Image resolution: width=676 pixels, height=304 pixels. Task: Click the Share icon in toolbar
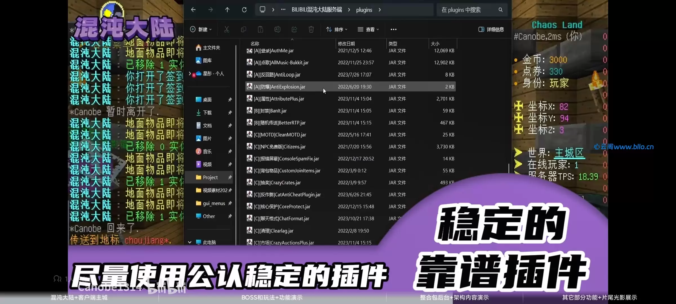point(294,29)
